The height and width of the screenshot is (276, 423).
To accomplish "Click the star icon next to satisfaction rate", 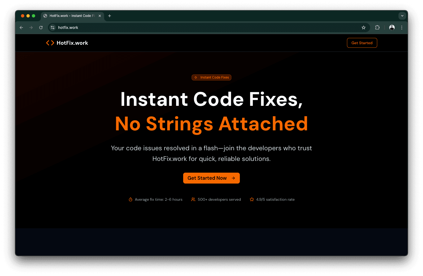I will tap(252, 199).
